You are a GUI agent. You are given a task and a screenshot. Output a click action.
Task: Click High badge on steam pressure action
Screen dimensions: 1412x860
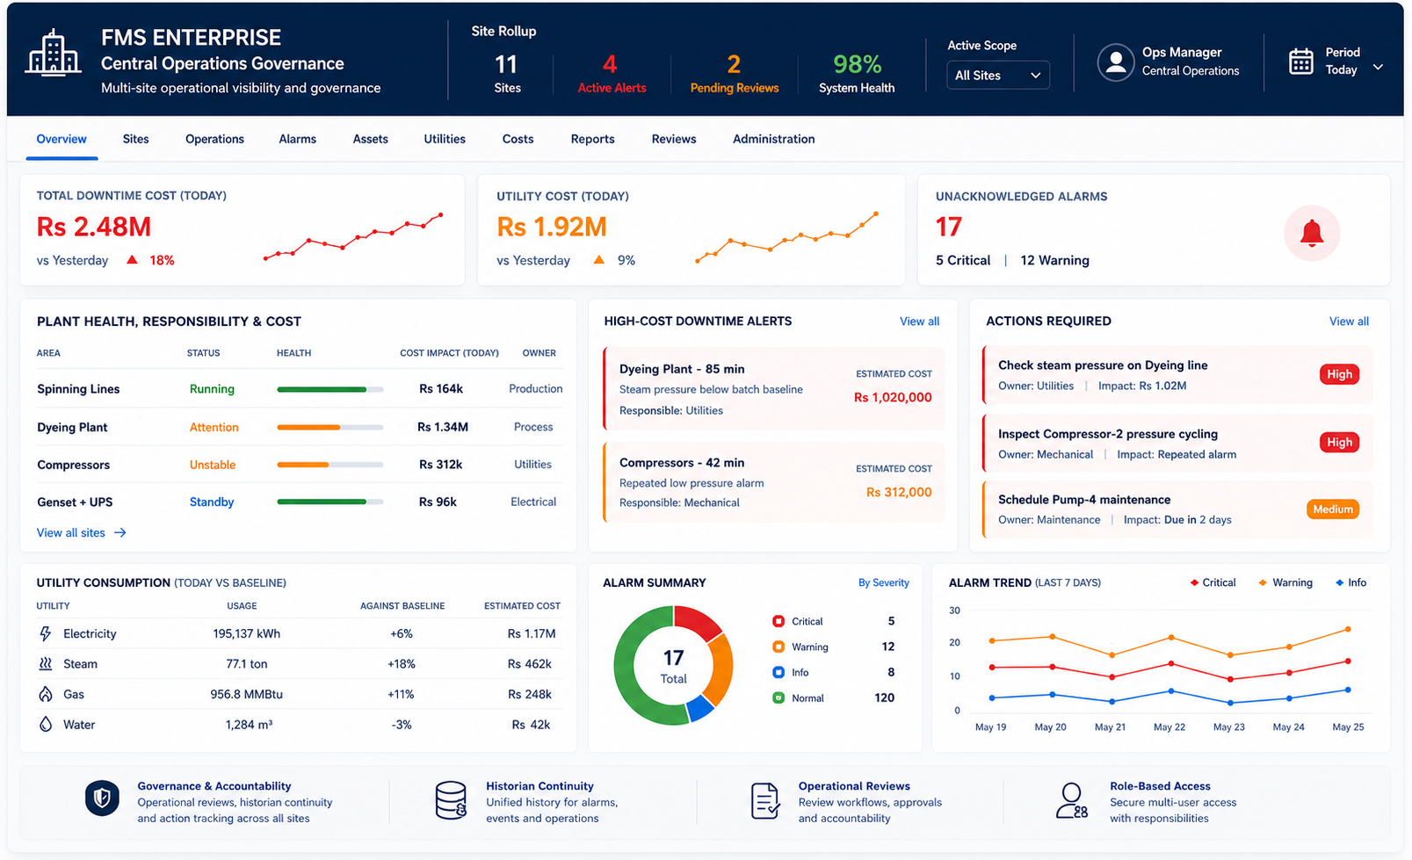[x=1339, y=374]
